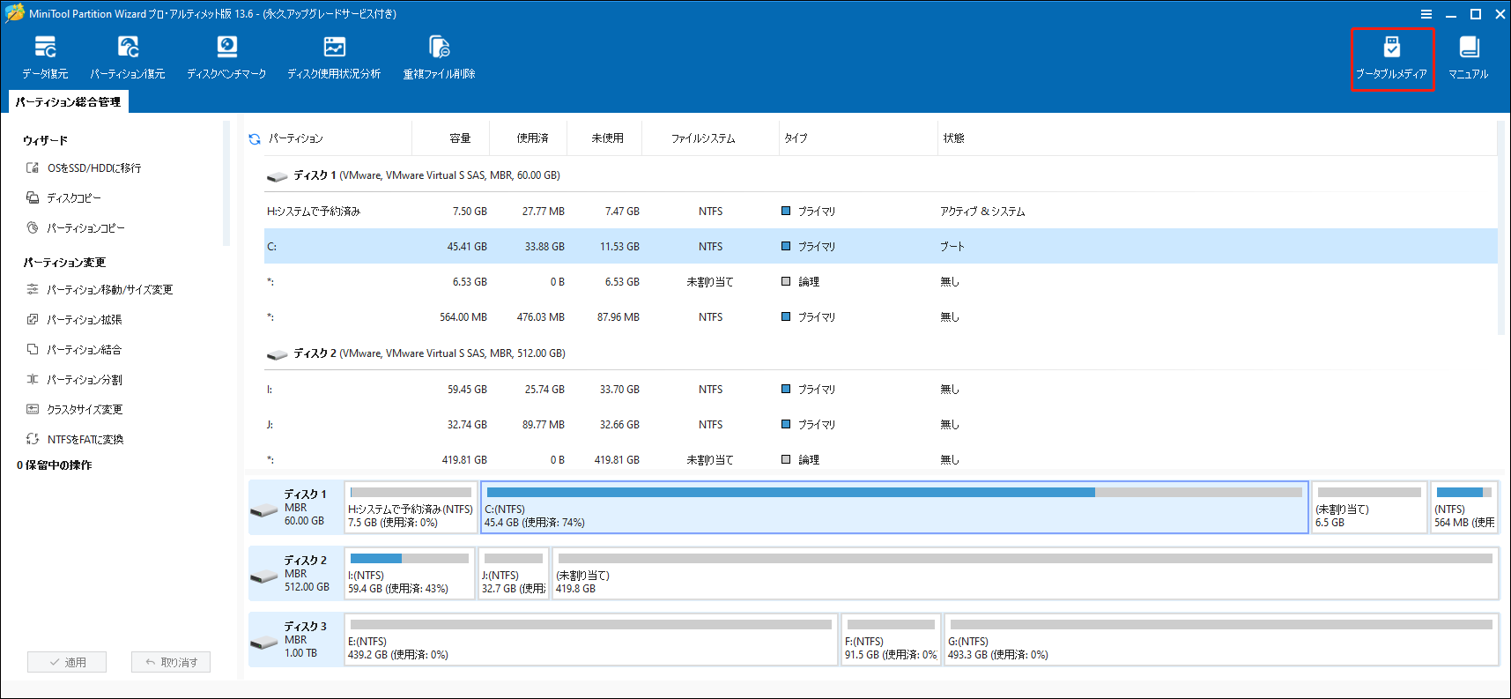Select the 564.00 MB partition row
The image size is (1511, 699).
(x=880, y=317)
